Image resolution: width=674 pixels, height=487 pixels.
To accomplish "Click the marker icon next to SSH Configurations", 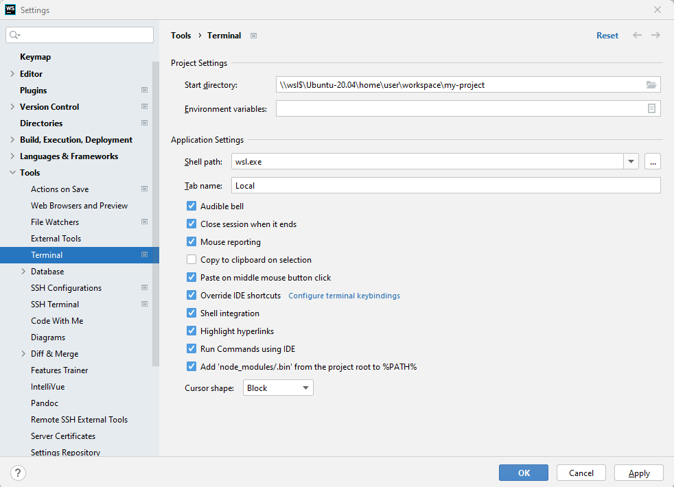I will tap(144, 287).
